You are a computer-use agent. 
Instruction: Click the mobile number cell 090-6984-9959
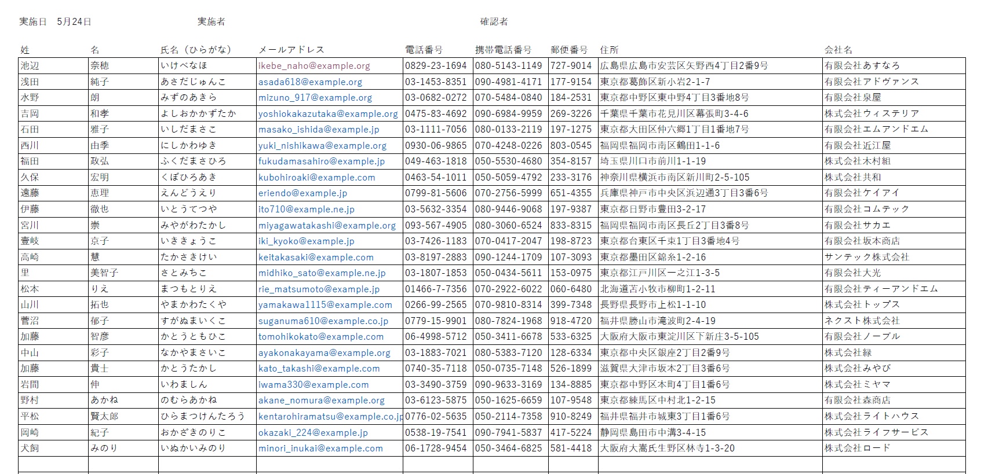point(508,114)
